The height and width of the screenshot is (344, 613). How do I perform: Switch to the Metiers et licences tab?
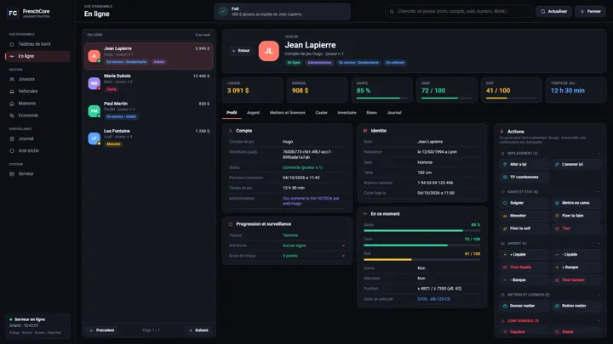point(288,113)
